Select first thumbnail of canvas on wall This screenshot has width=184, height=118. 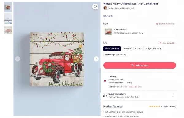click(8, 7)
